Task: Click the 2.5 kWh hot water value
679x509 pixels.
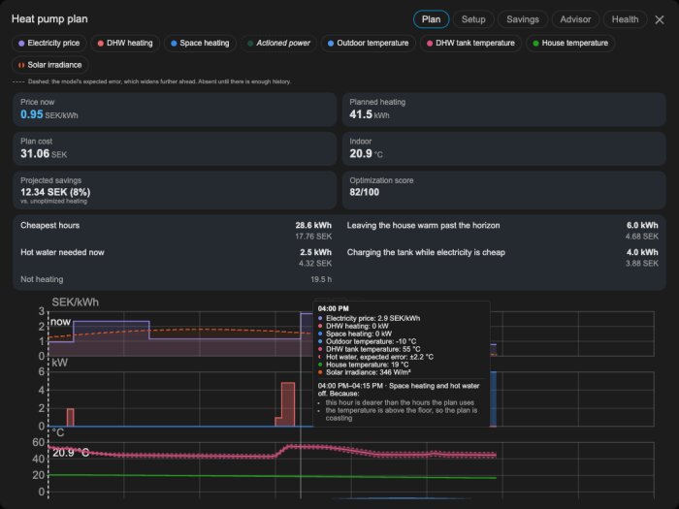Action: (x=315, y=252)
